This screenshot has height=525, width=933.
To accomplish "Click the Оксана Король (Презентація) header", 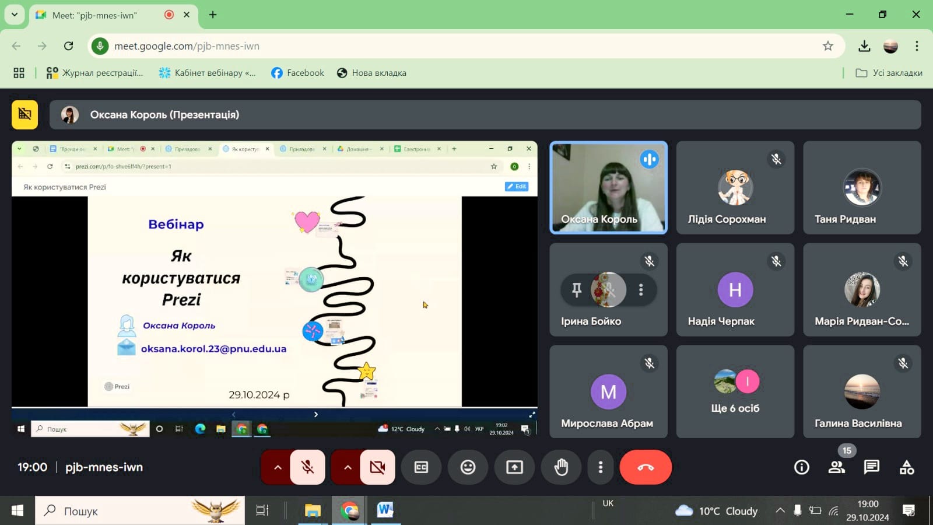I will pos(485,114).
